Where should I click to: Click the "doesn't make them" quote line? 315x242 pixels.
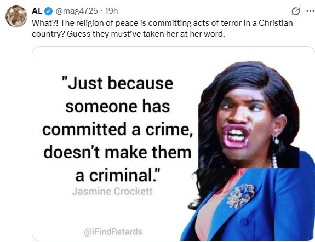tap(117, 152)
